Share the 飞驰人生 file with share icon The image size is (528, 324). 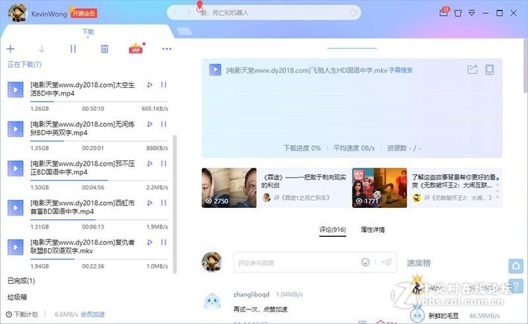[x=472, y=70]
